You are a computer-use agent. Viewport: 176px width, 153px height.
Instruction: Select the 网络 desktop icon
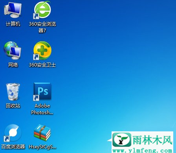click(x=13, y=51)
